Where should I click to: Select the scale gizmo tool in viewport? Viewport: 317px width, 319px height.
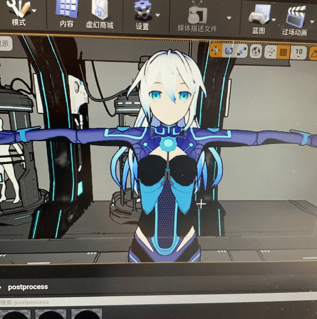tap(242, 51)
